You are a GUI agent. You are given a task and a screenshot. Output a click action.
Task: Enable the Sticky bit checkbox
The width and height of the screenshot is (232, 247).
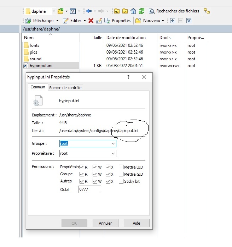tap(121, 181)
